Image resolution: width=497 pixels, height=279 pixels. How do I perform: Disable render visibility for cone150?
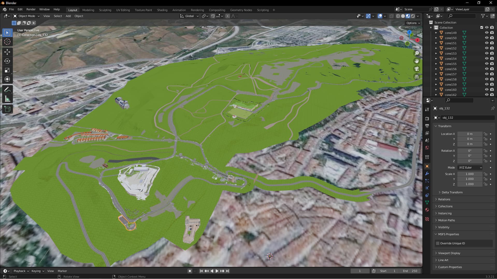492,38
